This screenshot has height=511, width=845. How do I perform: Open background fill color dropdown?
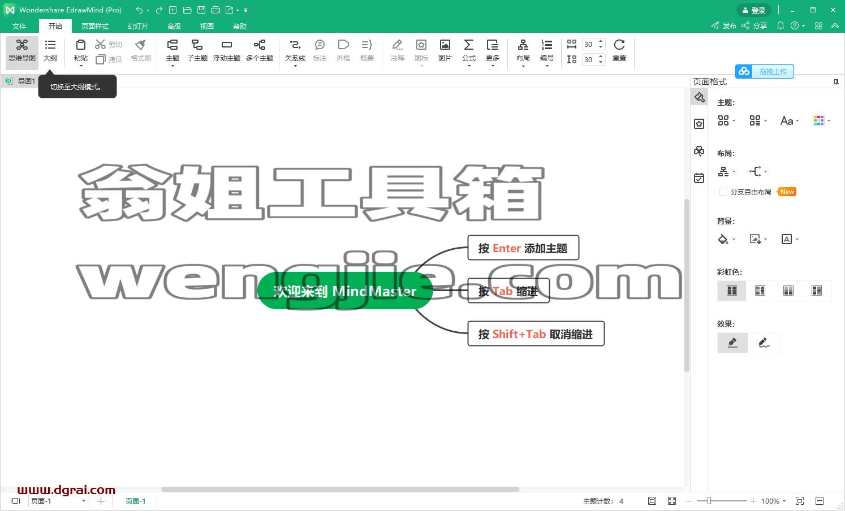click(x=726, y=239)
